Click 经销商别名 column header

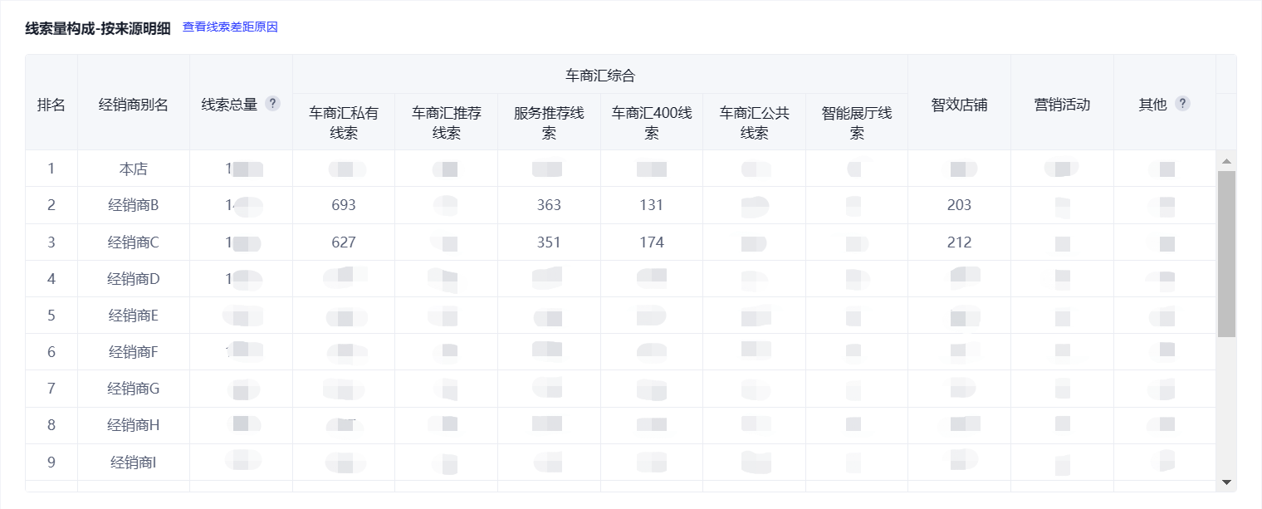pyautogui.click(x=134, y=105)
